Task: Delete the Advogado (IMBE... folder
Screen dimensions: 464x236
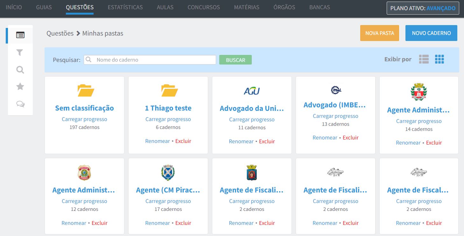Action: click(350, 138)
